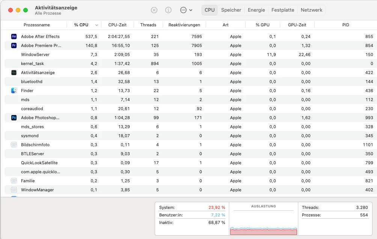Select the bluetoothd process name
The height and width of the screenshot is (239, 377).
pyautogui.click(x=32, y=82)
